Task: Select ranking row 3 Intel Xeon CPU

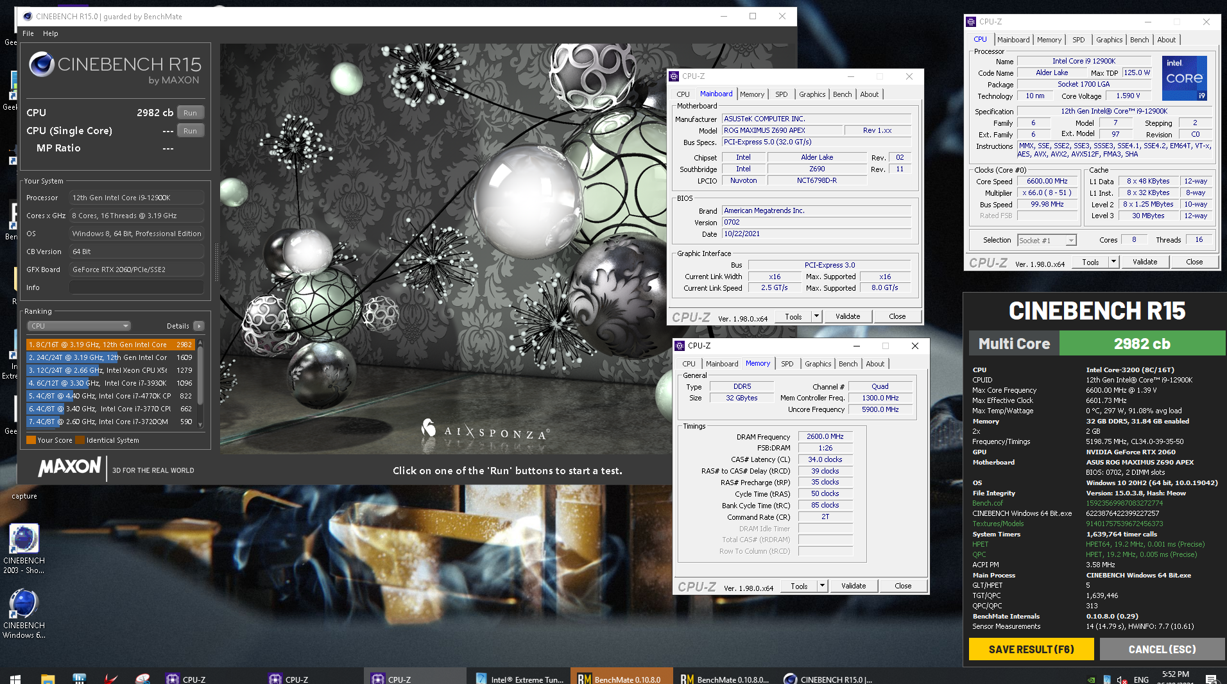Action: [110, 370]
